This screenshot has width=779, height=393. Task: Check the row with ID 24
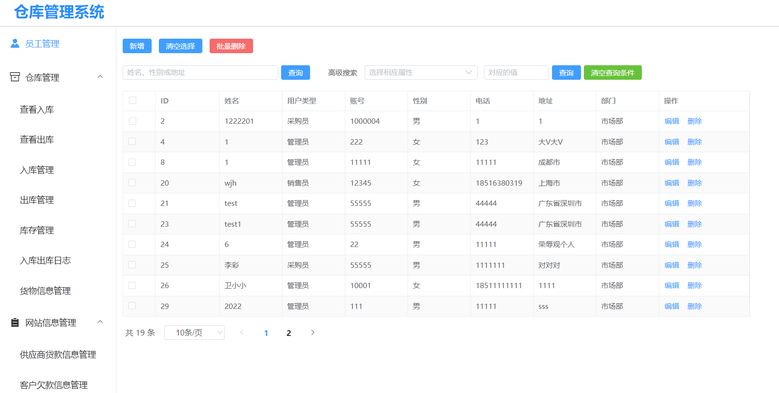[x=132, y=244]
